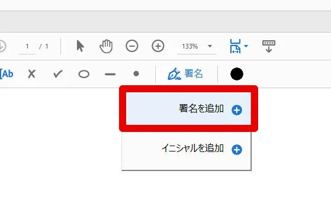Click the plus icon beside 署名を追加
This screenshot has height=213, width=331.
pos(237,110)
